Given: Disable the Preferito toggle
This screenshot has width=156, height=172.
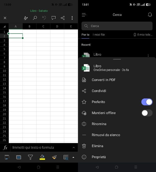Looking at the screenshot, I should click(x=147, y=102).
